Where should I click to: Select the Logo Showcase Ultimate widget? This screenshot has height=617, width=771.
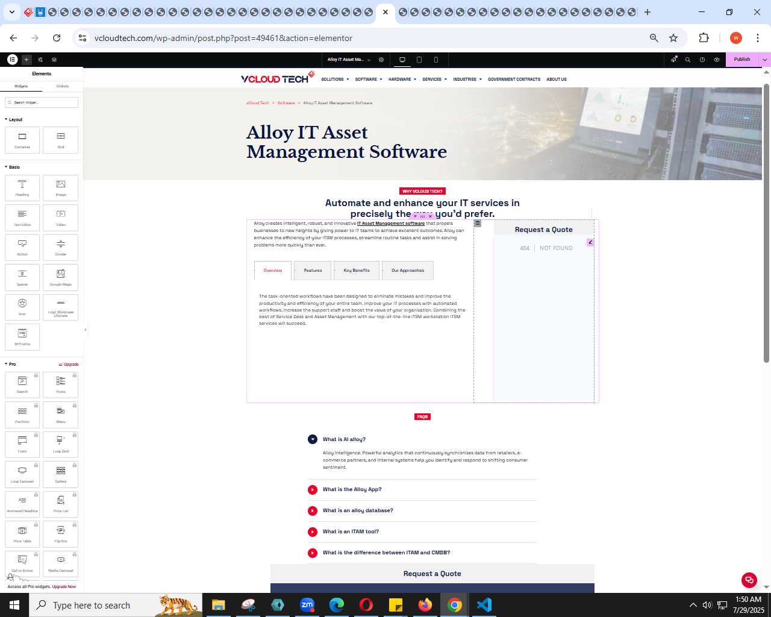(x=61, y=307)
